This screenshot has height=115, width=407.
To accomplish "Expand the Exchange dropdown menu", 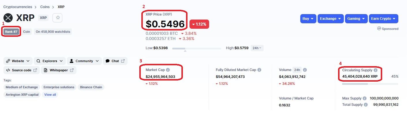I will click(x=331, y=19).
